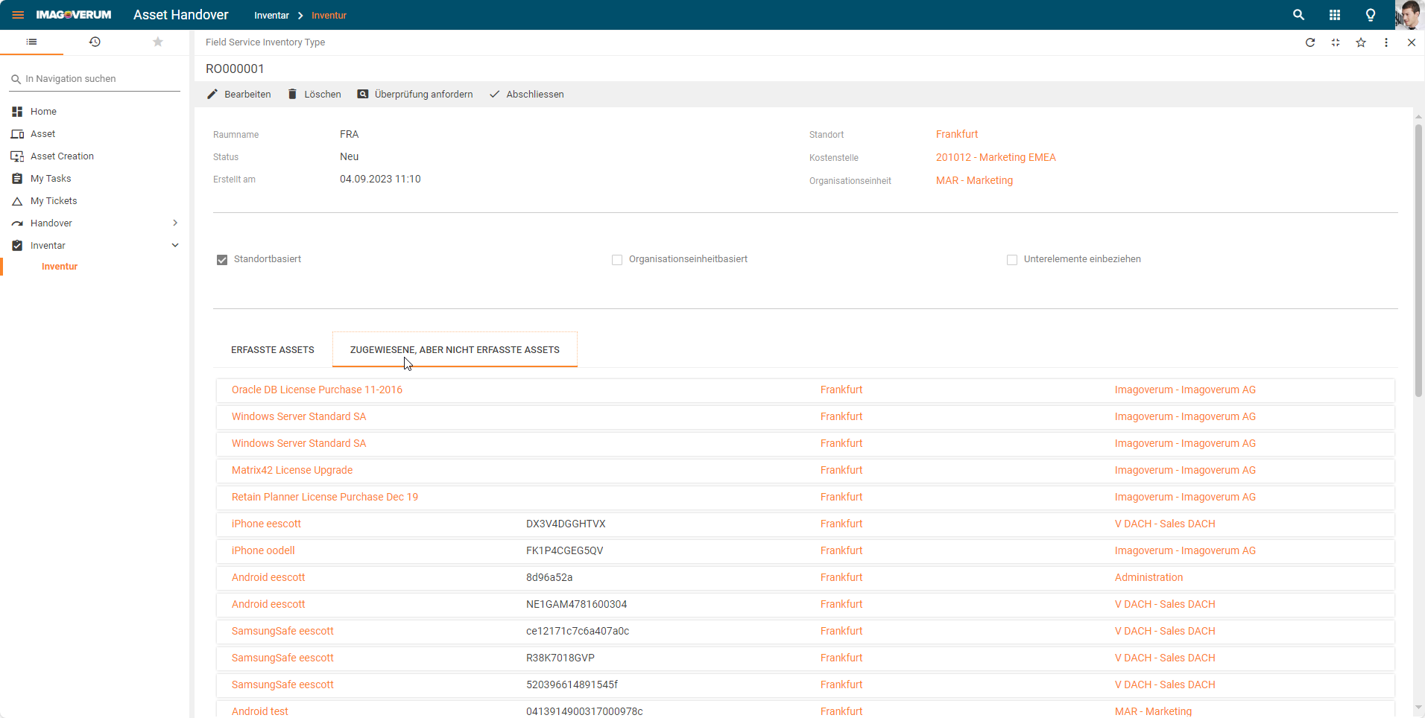The image size is (1425, 718).
Task: Focus the navigation search field
Action: pyautogui.click(x=95, y=79)
